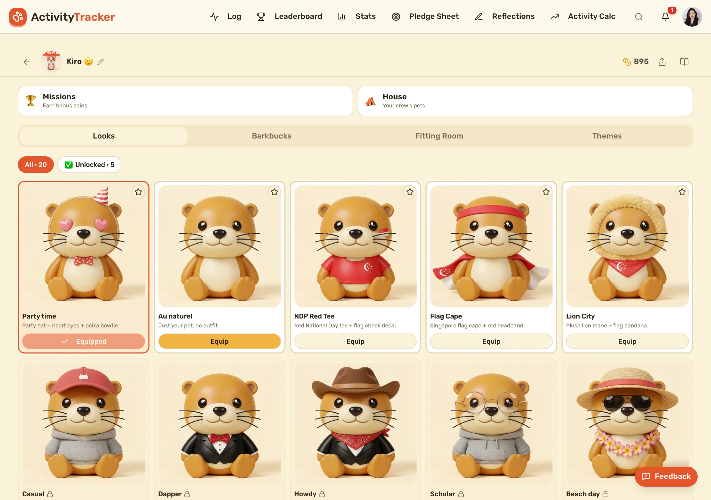Open the guide book icon
Image resolution: width=711 pixels, height=500 pixels.
coord(684,62)
